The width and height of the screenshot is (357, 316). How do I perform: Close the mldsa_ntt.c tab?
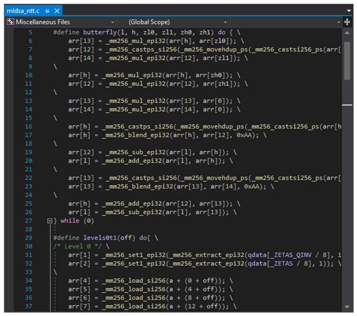[x=57, y=11]
